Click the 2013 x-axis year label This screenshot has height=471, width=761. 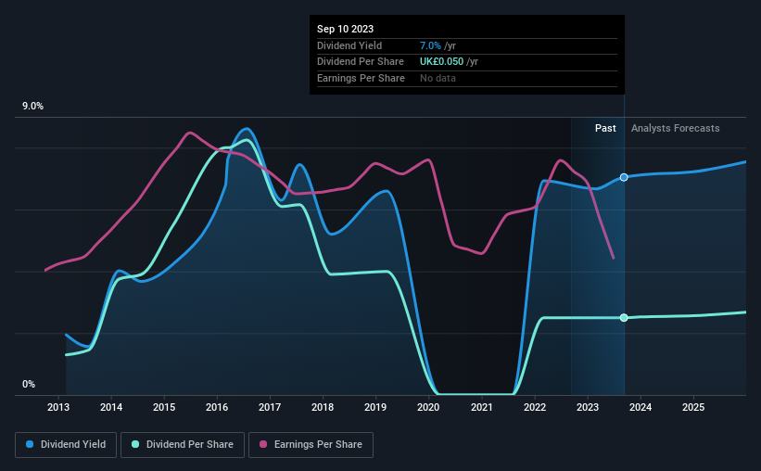pos(58,407)
